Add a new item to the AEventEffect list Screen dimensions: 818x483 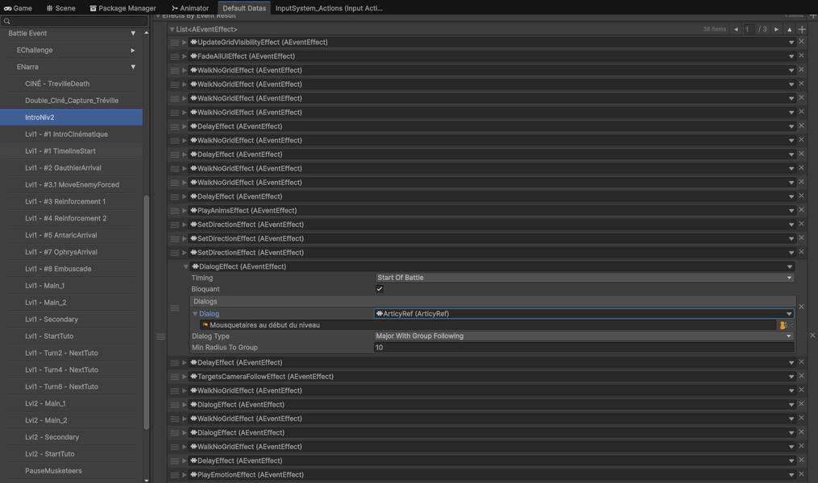801,29
